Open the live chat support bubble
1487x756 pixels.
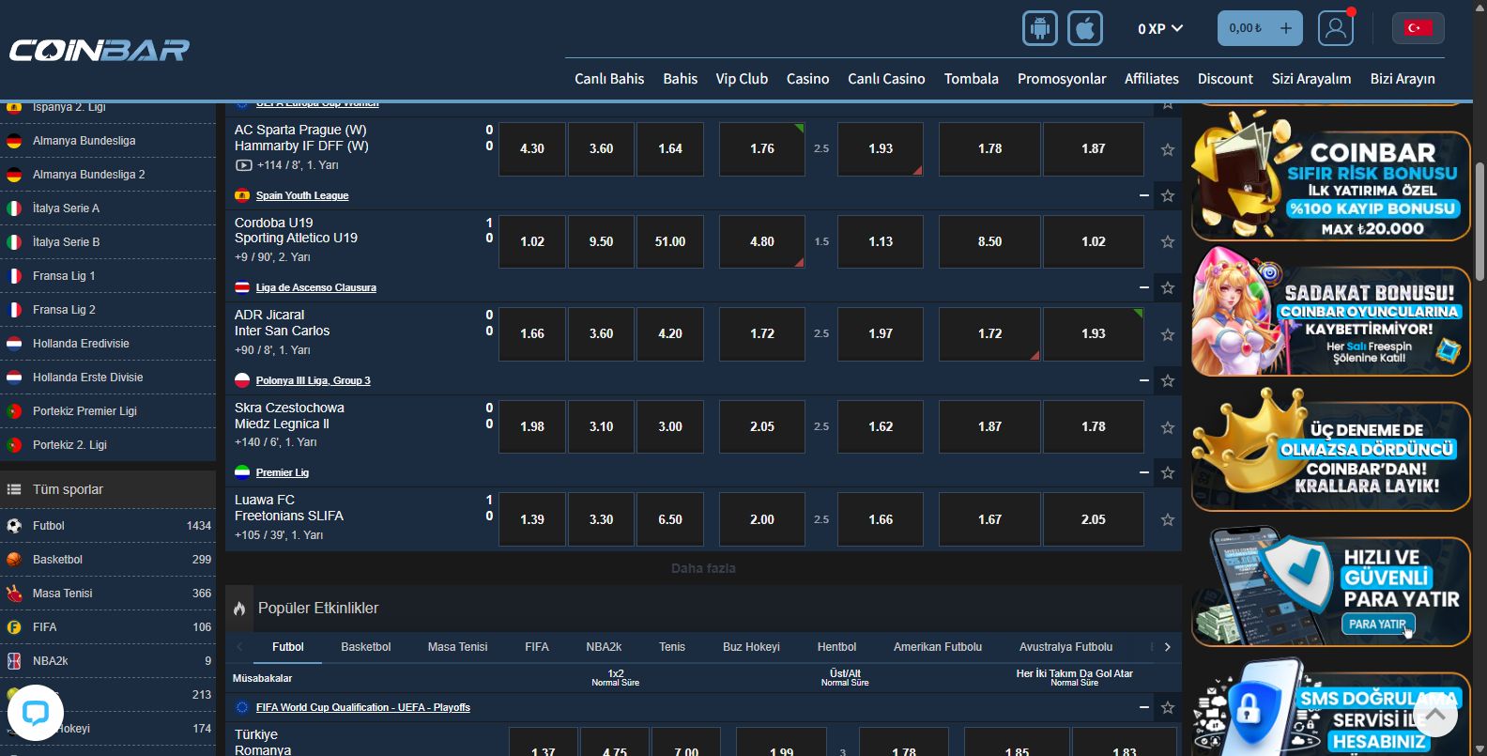[x=36, y=713]
